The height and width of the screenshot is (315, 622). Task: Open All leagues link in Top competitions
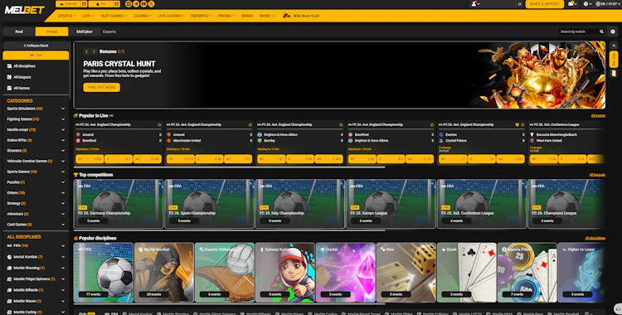(x=597, y=175)
